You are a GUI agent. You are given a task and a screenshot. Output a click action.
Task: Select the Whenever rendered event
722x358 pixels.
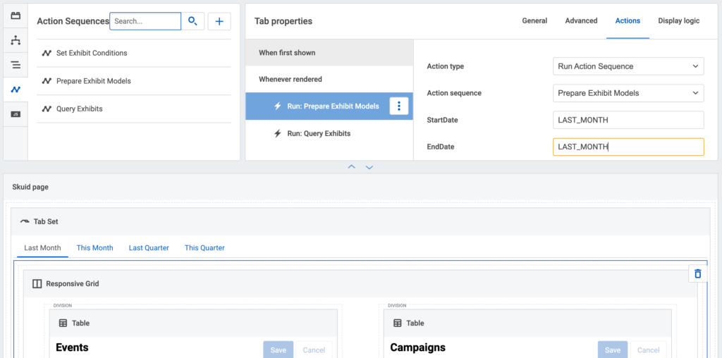pyautogui.click(x=329, y=79)
